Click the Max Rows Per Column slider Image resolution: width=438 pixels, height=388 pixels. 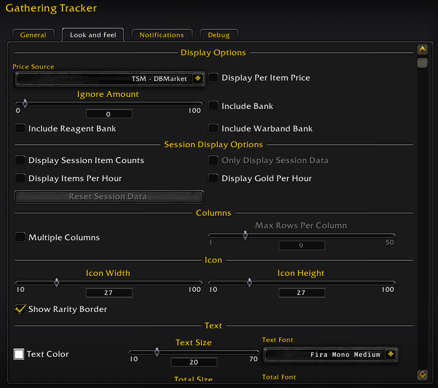coord(302,235)
